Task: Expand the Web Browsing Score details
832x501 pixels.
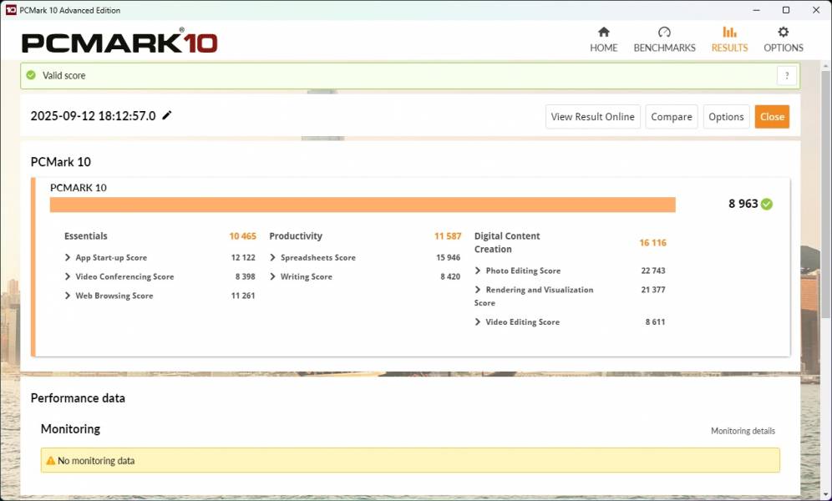Action: point(68,296)
